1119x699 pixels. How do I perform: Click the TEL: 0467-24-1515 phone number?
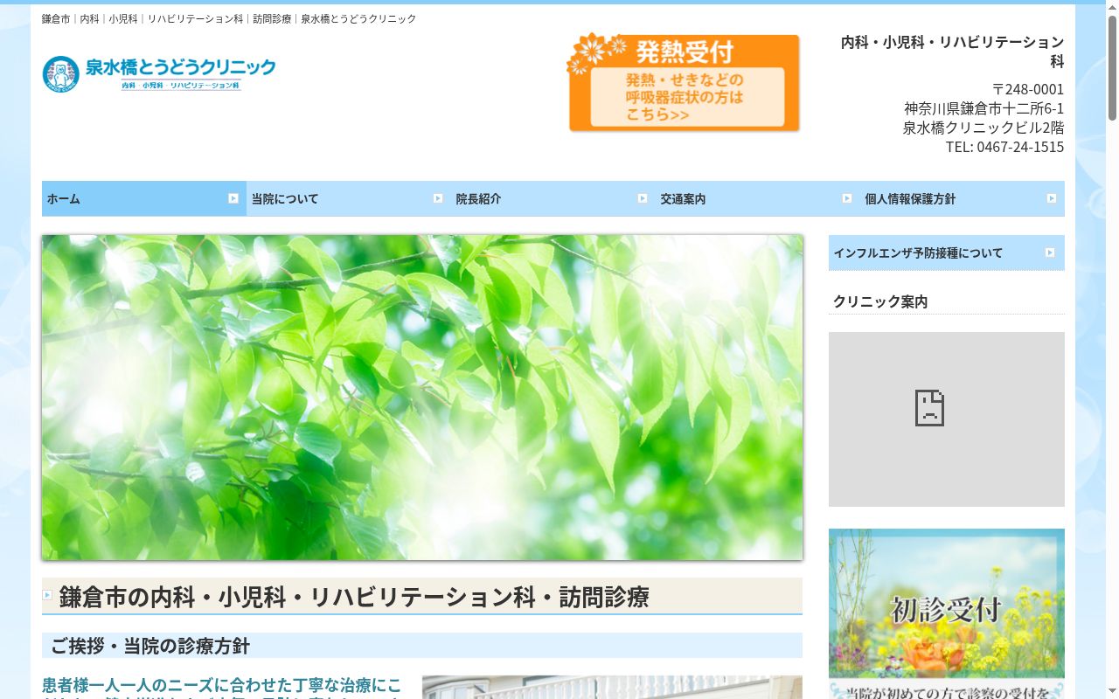[1004, 147]
